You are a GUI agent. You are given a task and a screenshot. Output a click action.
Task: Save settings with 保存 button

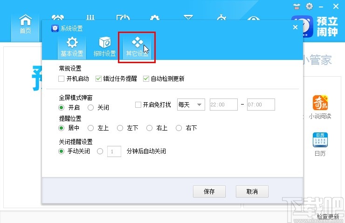pos(209,191)
